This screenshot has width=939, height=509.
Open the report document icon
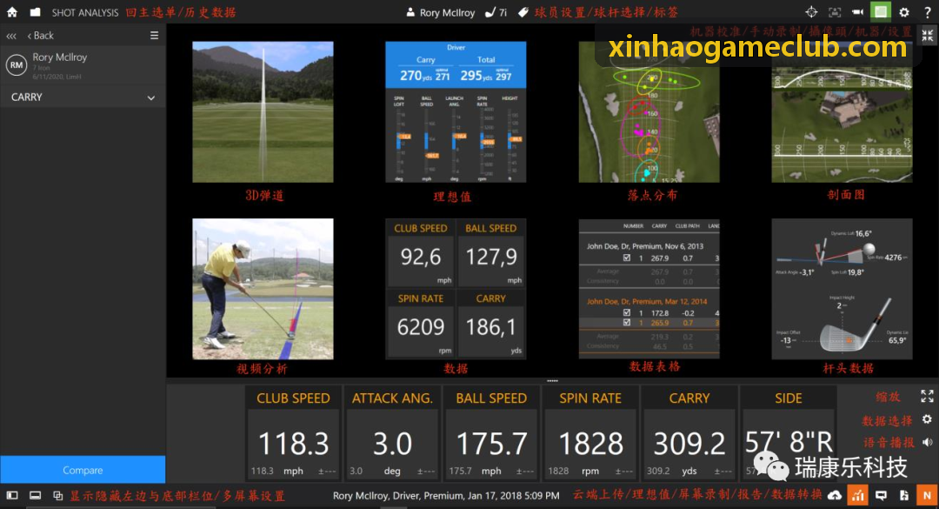pyautogui.click(x=904, y=496)
